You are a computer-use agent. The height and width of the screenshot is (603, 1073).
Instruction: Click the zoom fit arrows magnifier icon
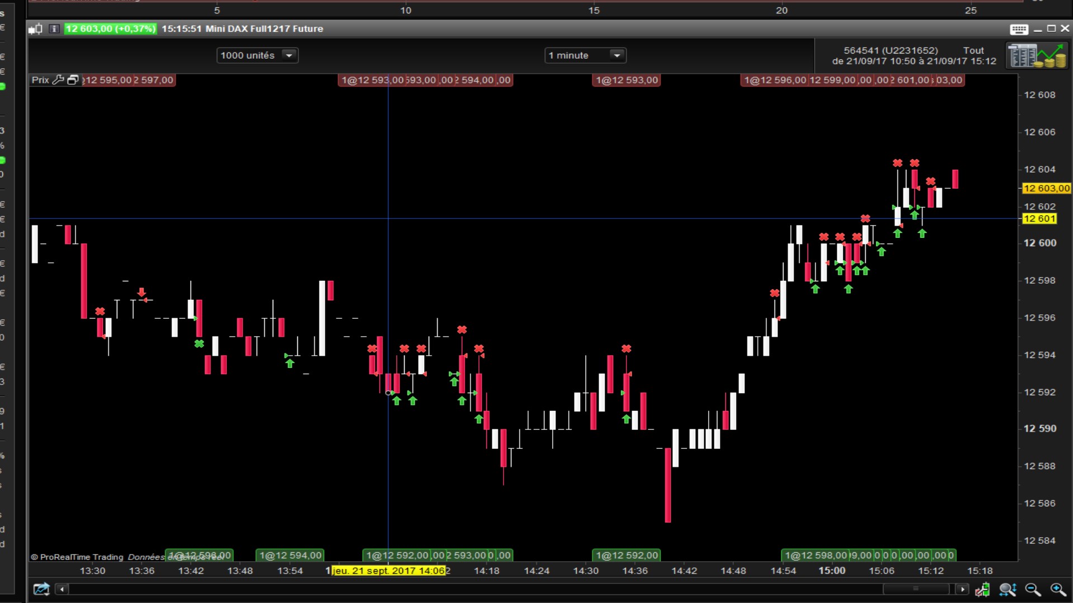1008,590
